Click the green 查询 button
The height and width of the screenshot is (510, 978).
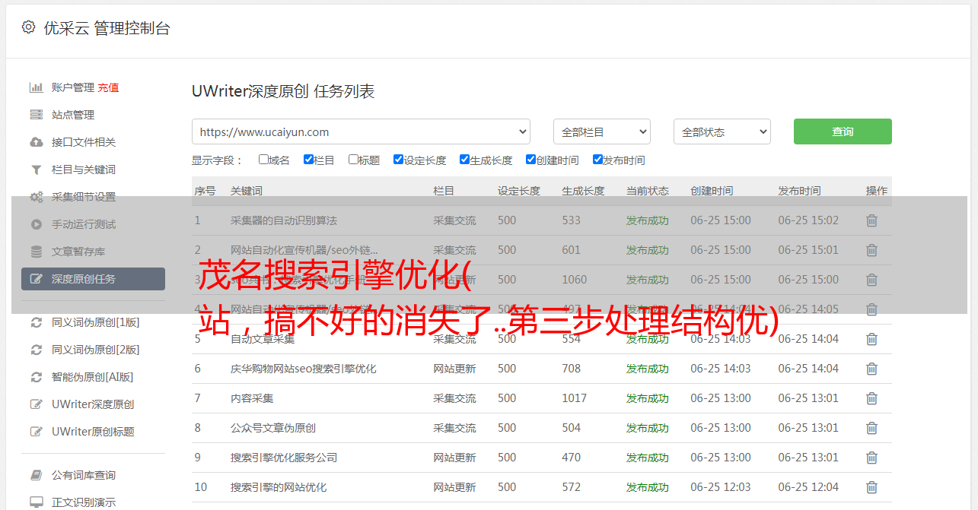[843, 131]
